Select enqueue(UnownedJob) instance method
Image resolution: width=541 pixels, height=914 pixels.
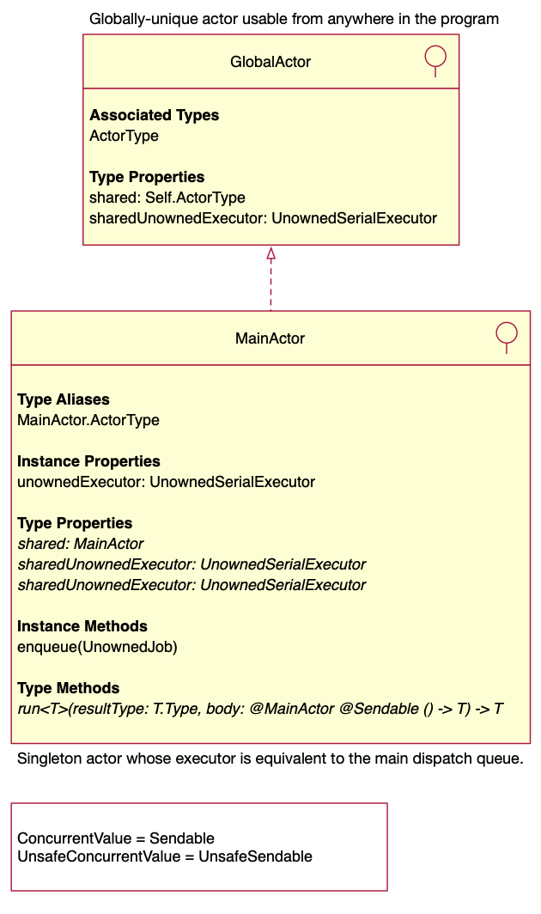point(97,647)
